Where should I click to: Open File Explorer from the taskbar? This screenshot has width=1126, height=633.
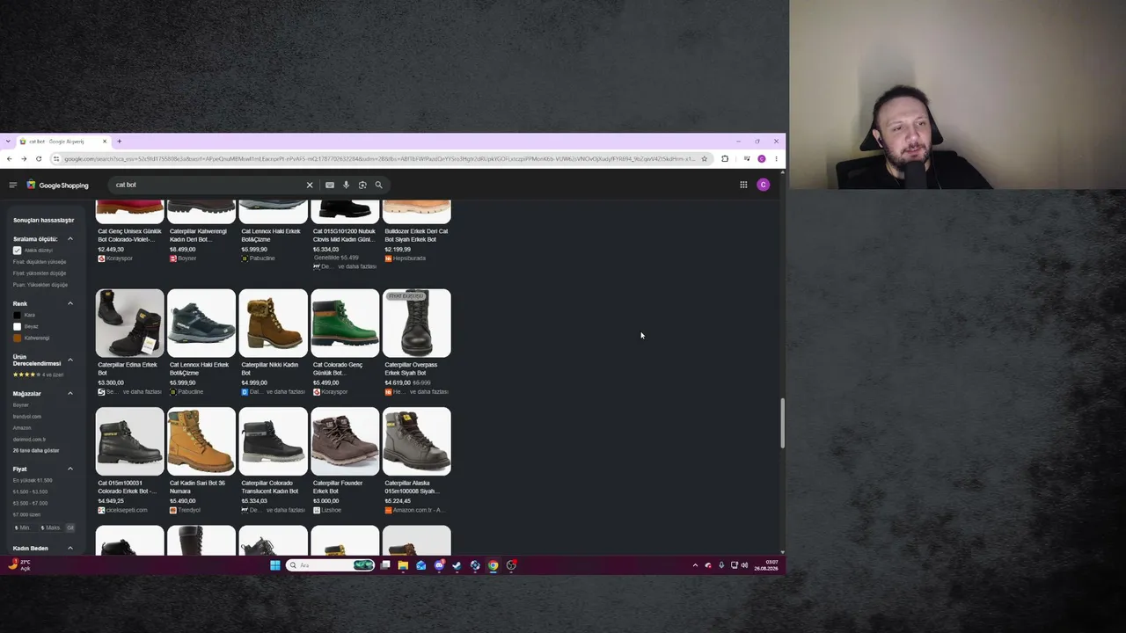point(403,565)
